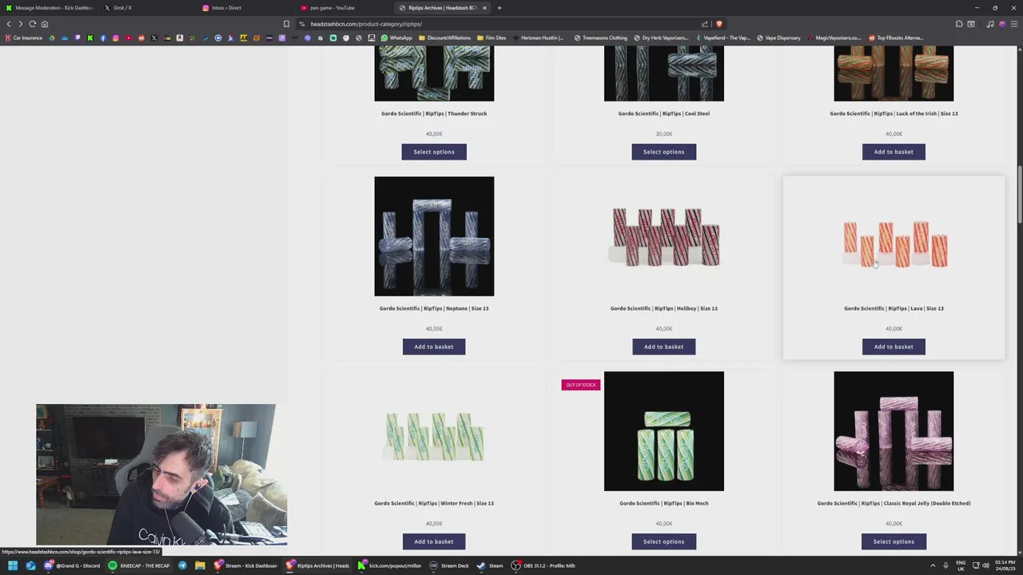1023x575 pixels.
Task: Open the Cool Steel product title link
Action: click(663, 113)
